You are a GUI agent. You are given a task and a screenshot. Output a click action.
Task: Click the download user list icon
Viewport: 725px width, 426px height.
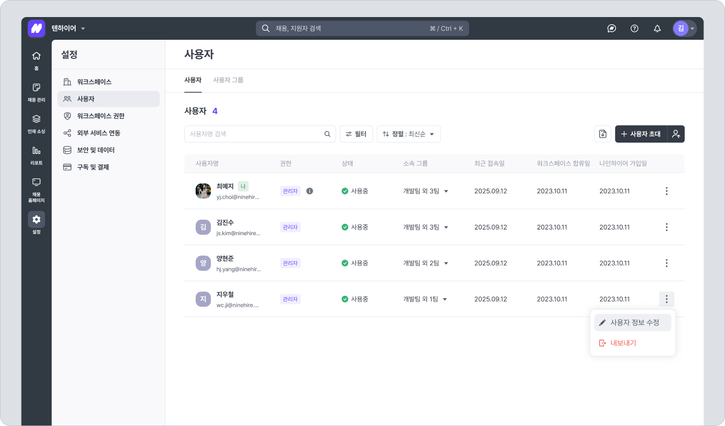pos(603,134)
